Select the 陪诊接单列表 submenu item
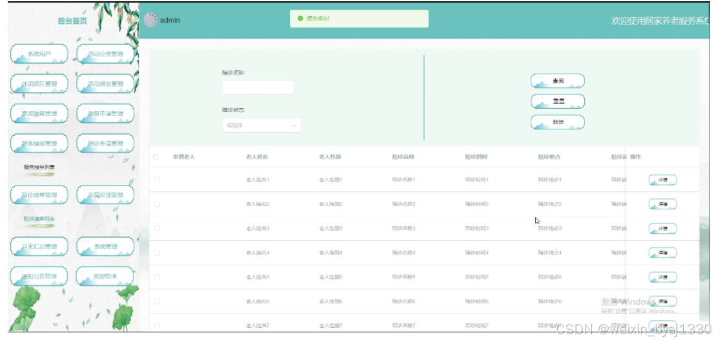The height and width of the screenshot is (342, 714). pyautogui.click(x=39, y=219)
